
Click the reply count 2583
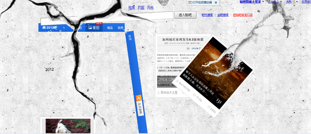[213, 110]
